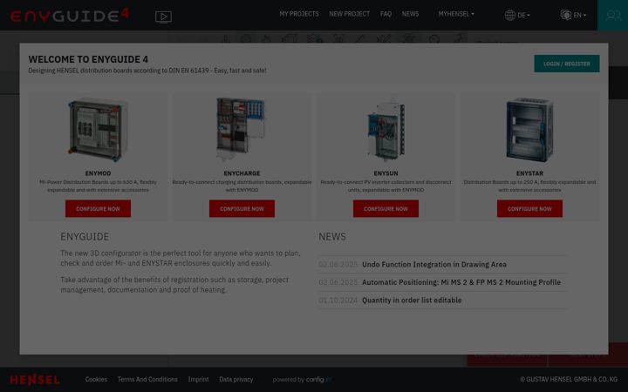Select the ENYSUN product image

[386, 130]
